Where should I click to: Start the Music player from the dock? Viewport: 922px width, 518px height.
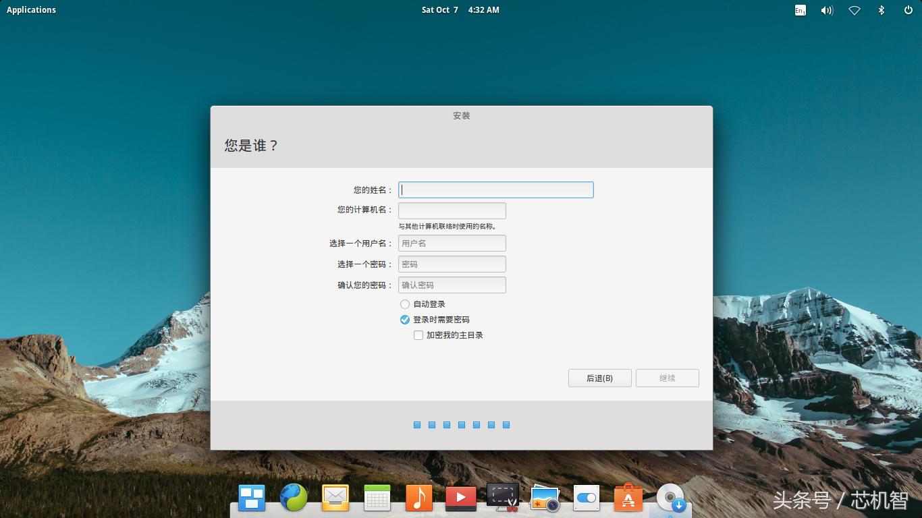418,498
